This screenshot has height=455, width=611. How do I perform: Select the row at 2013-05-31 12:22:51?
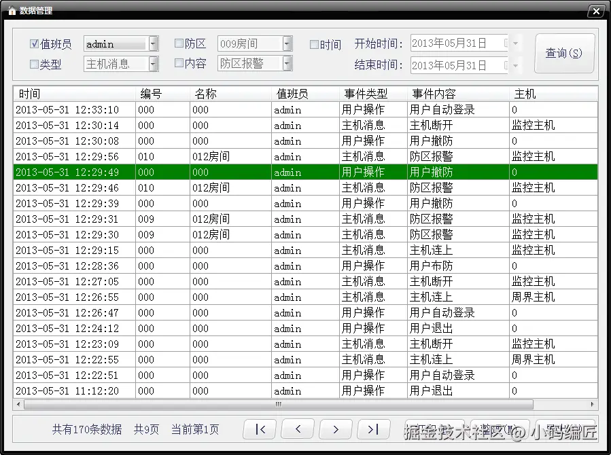[306, 376]
